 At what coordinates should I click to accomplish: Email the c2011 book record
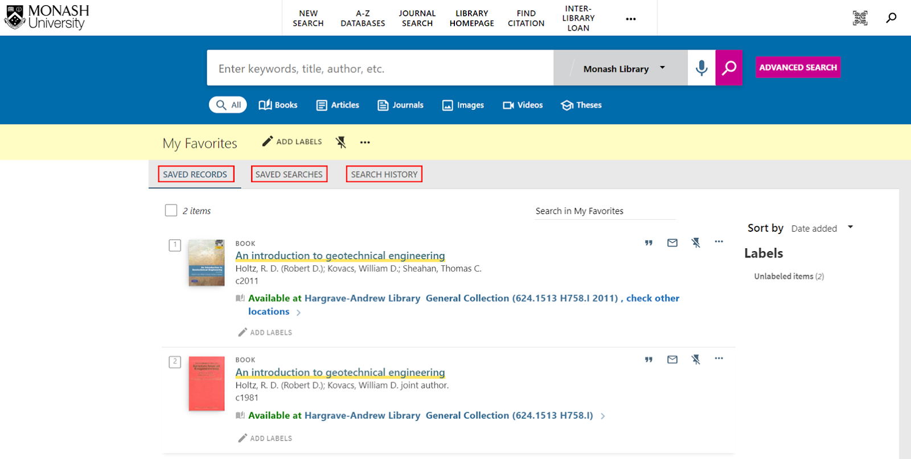672,243
